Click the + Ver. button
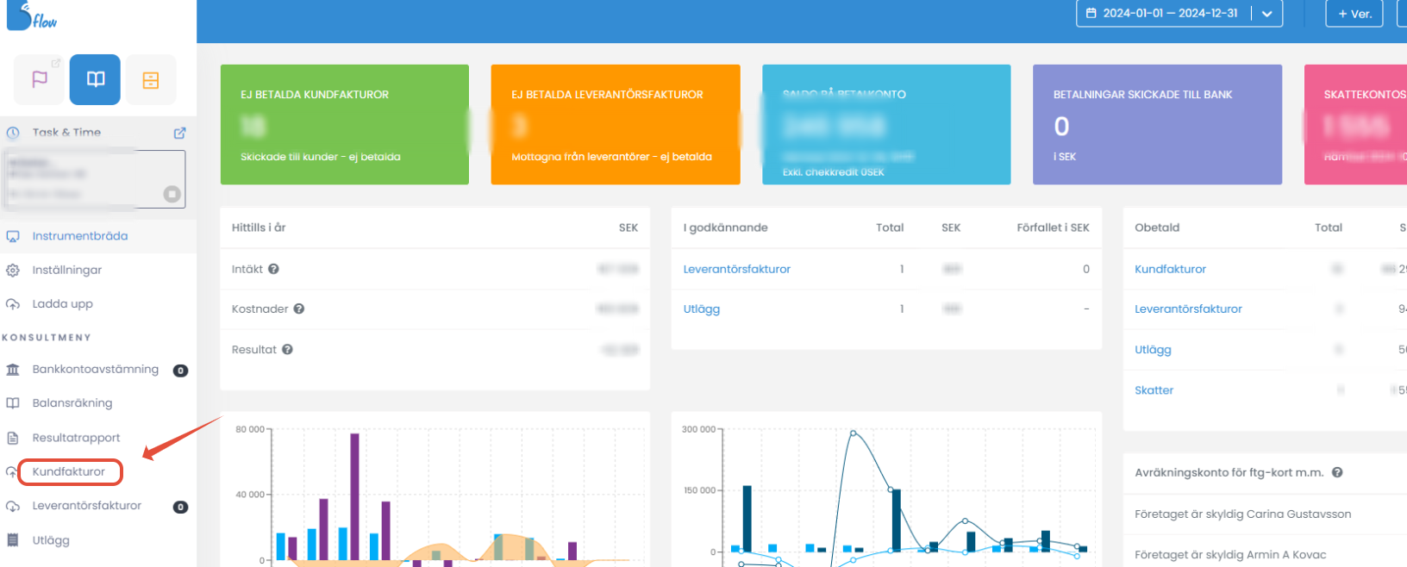The image size is (1407, 567). point(1354,14)
